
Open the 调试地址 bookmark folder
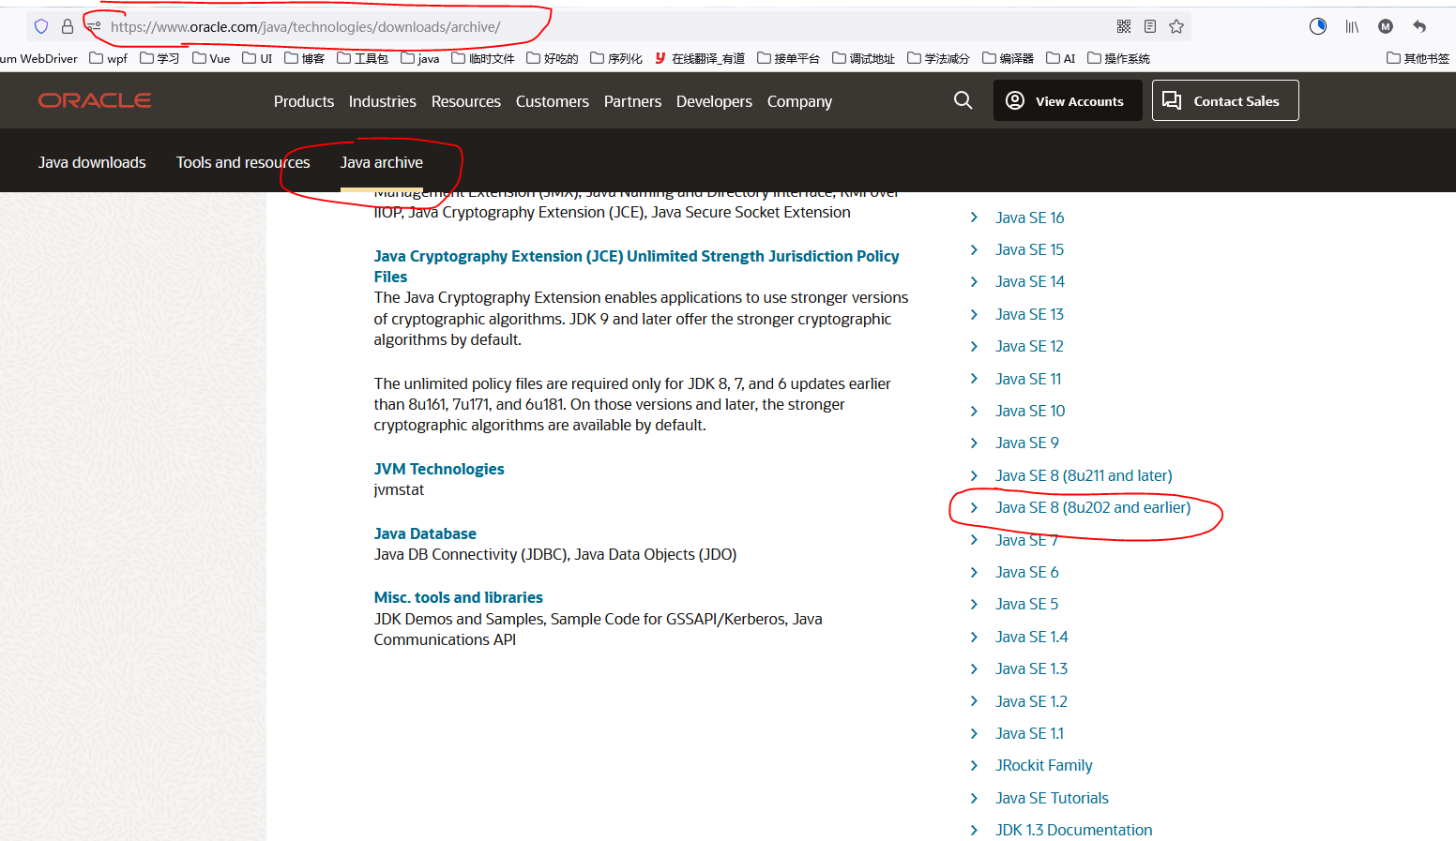tap(863, 58)
